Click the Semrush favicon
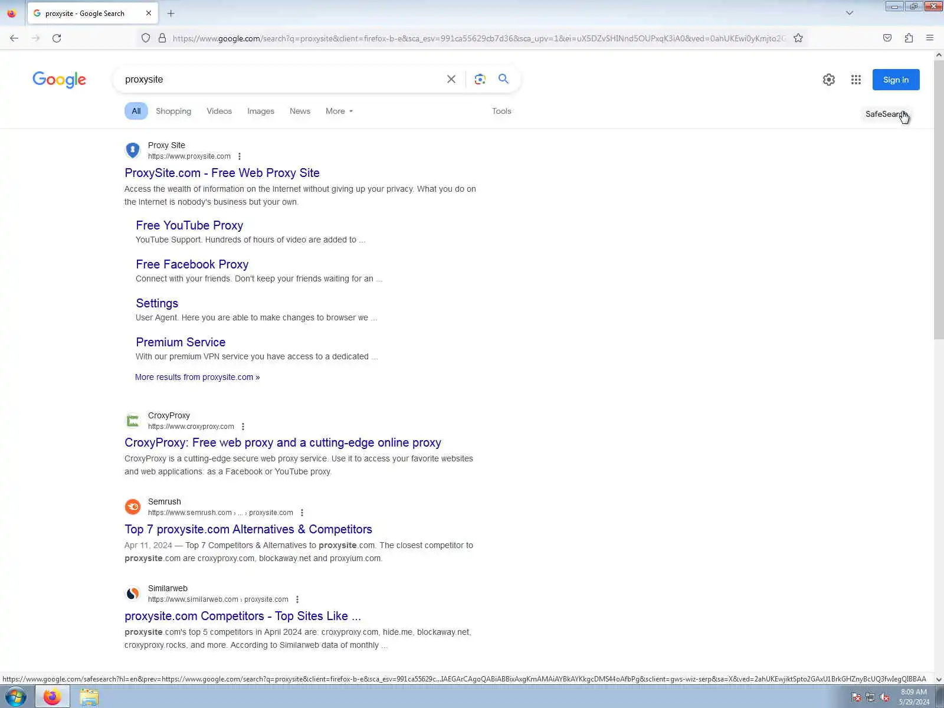The width and height of the screenshot is (944, 708). coord(133,507)
